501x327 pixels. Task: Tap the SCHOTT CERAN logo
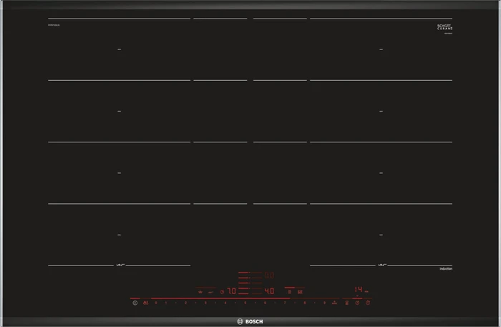(x=444, y=27)
